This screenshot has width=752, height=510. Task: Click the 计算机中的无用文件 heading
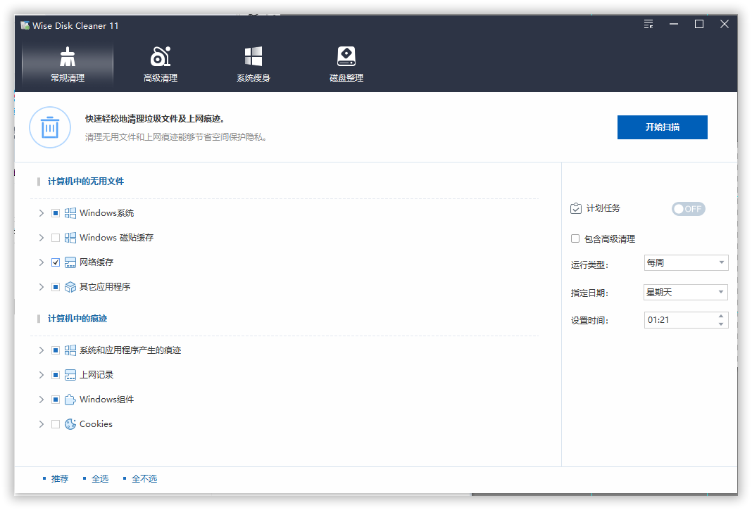86,181
